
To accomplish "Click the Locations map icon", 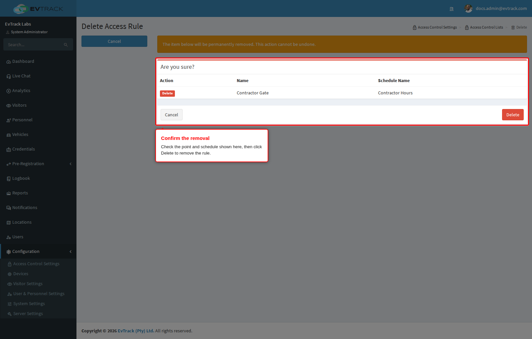I will click(9, 223).
